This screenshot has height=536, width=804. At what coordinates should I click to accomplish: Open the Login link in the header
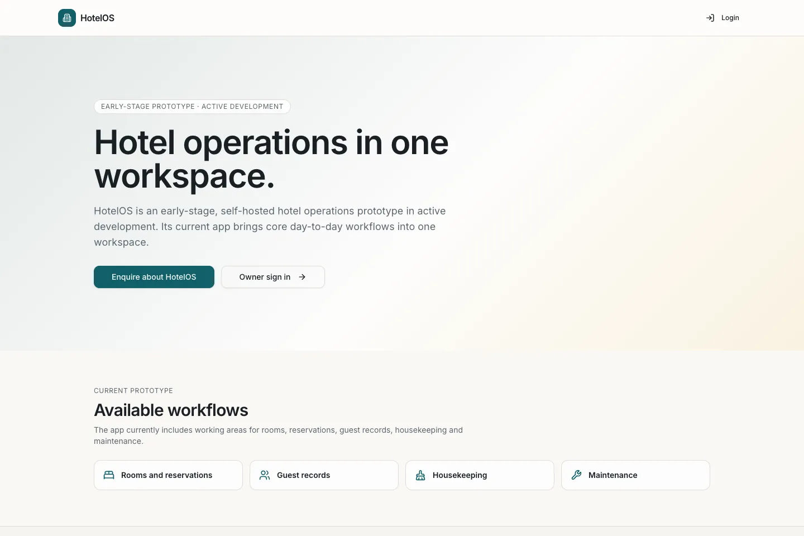click(x=722, y=18)
